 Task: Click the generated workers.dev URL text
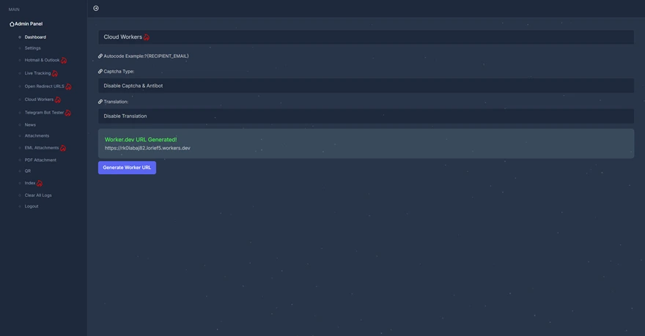pos(147,148)
